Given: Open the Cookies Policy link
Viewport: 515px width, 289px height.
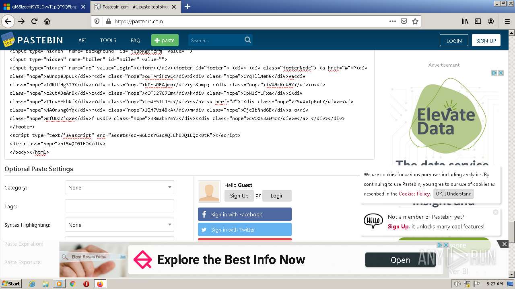Looking at the screenshot, I should (414, 193).
